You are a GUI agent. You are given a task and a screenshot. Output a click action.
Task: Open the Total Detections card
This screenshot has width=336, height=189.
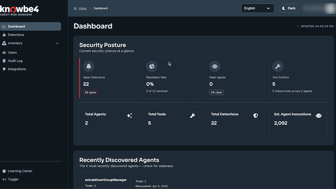pos(235,123)
